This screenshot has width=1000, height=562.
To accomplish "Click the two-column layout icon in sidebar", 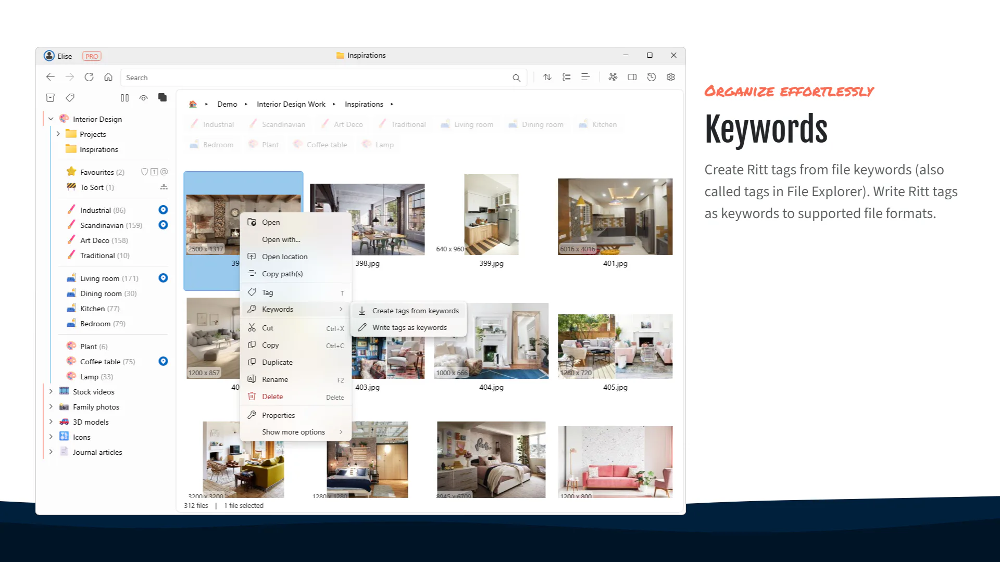I will pos(124,97).
